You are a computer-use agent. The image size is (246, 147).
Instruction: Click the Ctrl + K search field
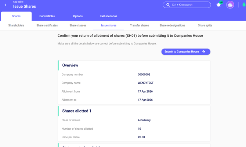(x=190, y=5)
